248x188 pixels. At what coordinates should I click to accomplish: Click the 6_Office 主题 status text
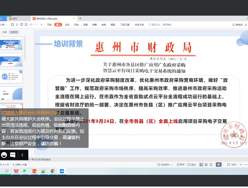click(x=20, y=165)
